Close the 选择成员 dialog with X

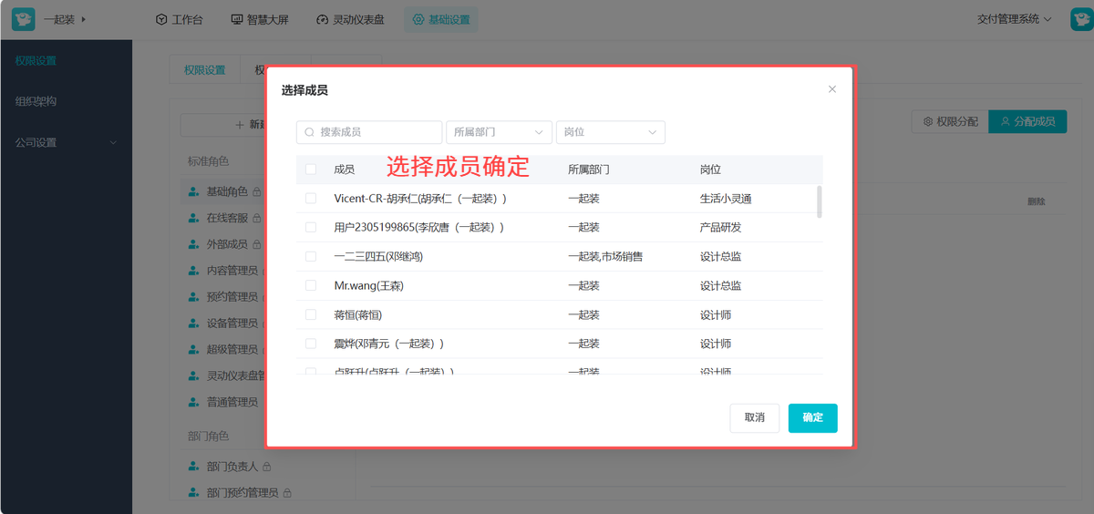831,89
